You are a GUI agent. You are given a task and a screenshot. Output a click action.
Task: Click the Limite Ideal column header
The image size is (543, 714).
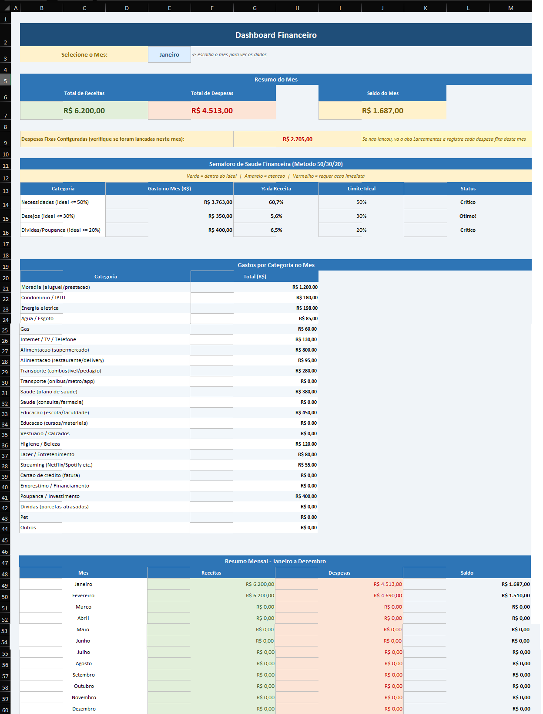click(361, 189)
